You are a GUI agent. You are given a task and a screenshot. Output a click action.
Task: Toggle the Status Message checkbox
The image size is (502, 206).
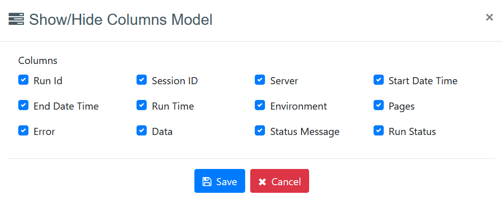[x=260, y=131]
